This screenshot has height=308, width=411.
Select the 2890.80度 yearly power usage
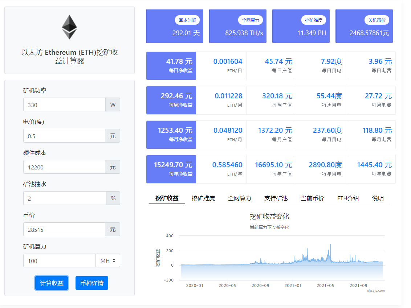pyautogui.click(x=325, y=165)
